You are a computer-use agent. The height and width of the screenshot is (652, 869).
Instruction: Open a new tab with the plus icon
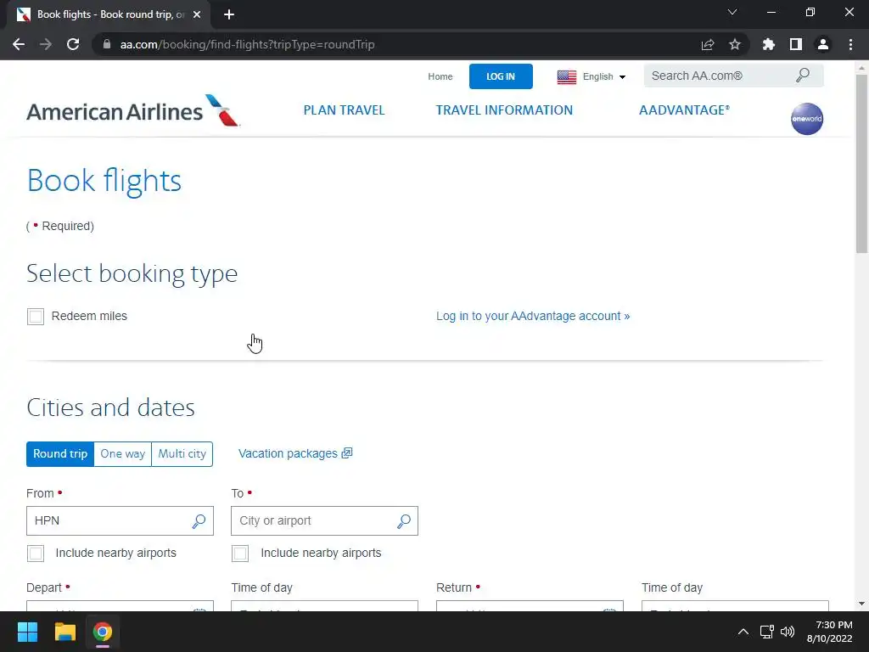click(x=229, y=14)
